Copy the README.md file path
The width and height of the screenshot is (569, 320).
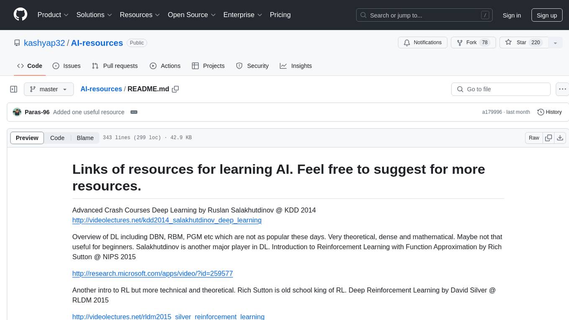176,89
